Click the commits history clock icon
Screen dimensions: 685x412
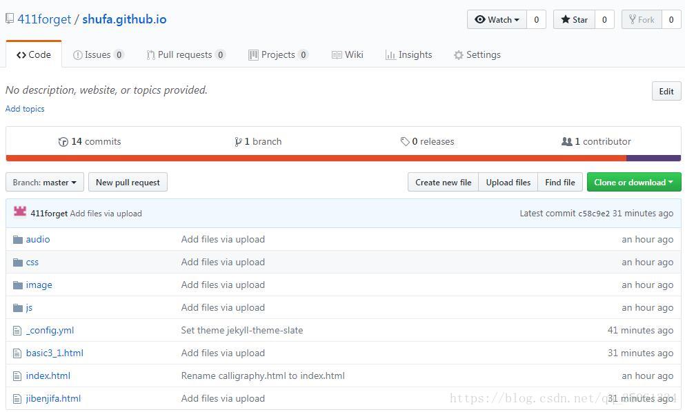click(x=63, y=142)
